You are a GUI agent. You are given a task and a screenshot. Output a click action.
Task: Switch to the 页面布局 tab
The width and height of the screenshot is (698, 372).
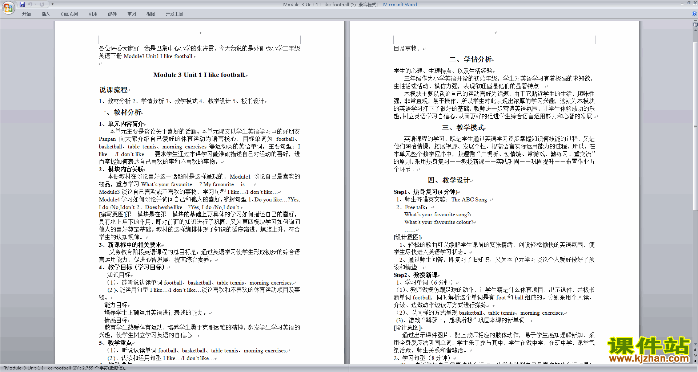(69, 14)
